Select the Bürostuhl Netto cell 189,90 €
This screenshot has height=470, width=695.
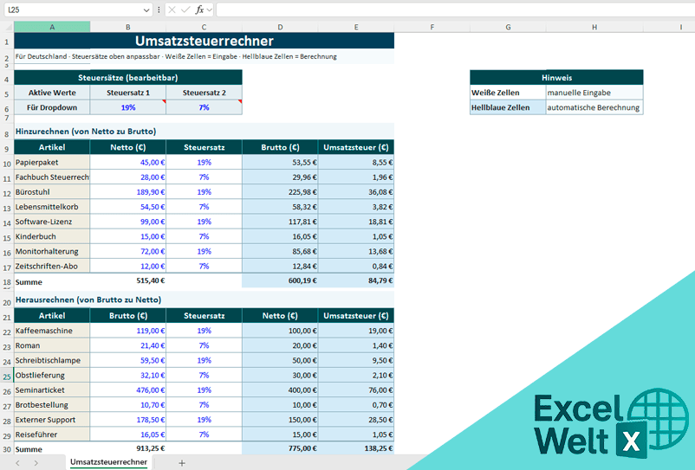click(x=128, y=192)
